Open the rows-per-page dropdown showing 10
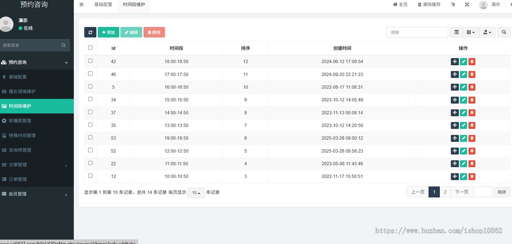 coord(196,193)
